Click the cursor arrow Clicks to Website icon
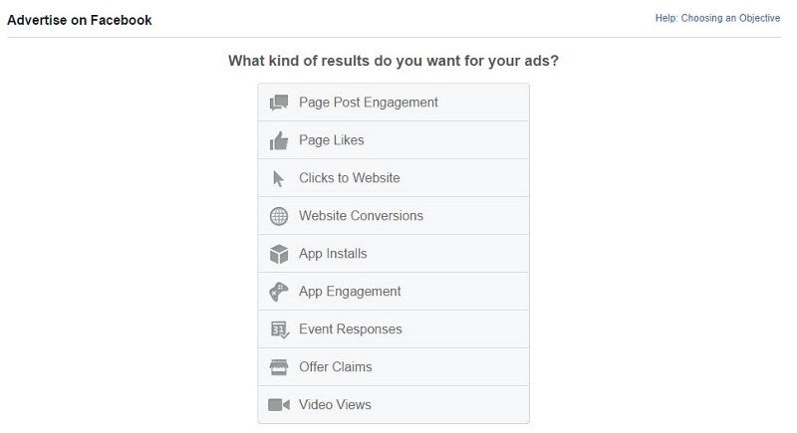The width and height of the screenshot is (797, 433). pyautogui.click(x=279, y=179)
